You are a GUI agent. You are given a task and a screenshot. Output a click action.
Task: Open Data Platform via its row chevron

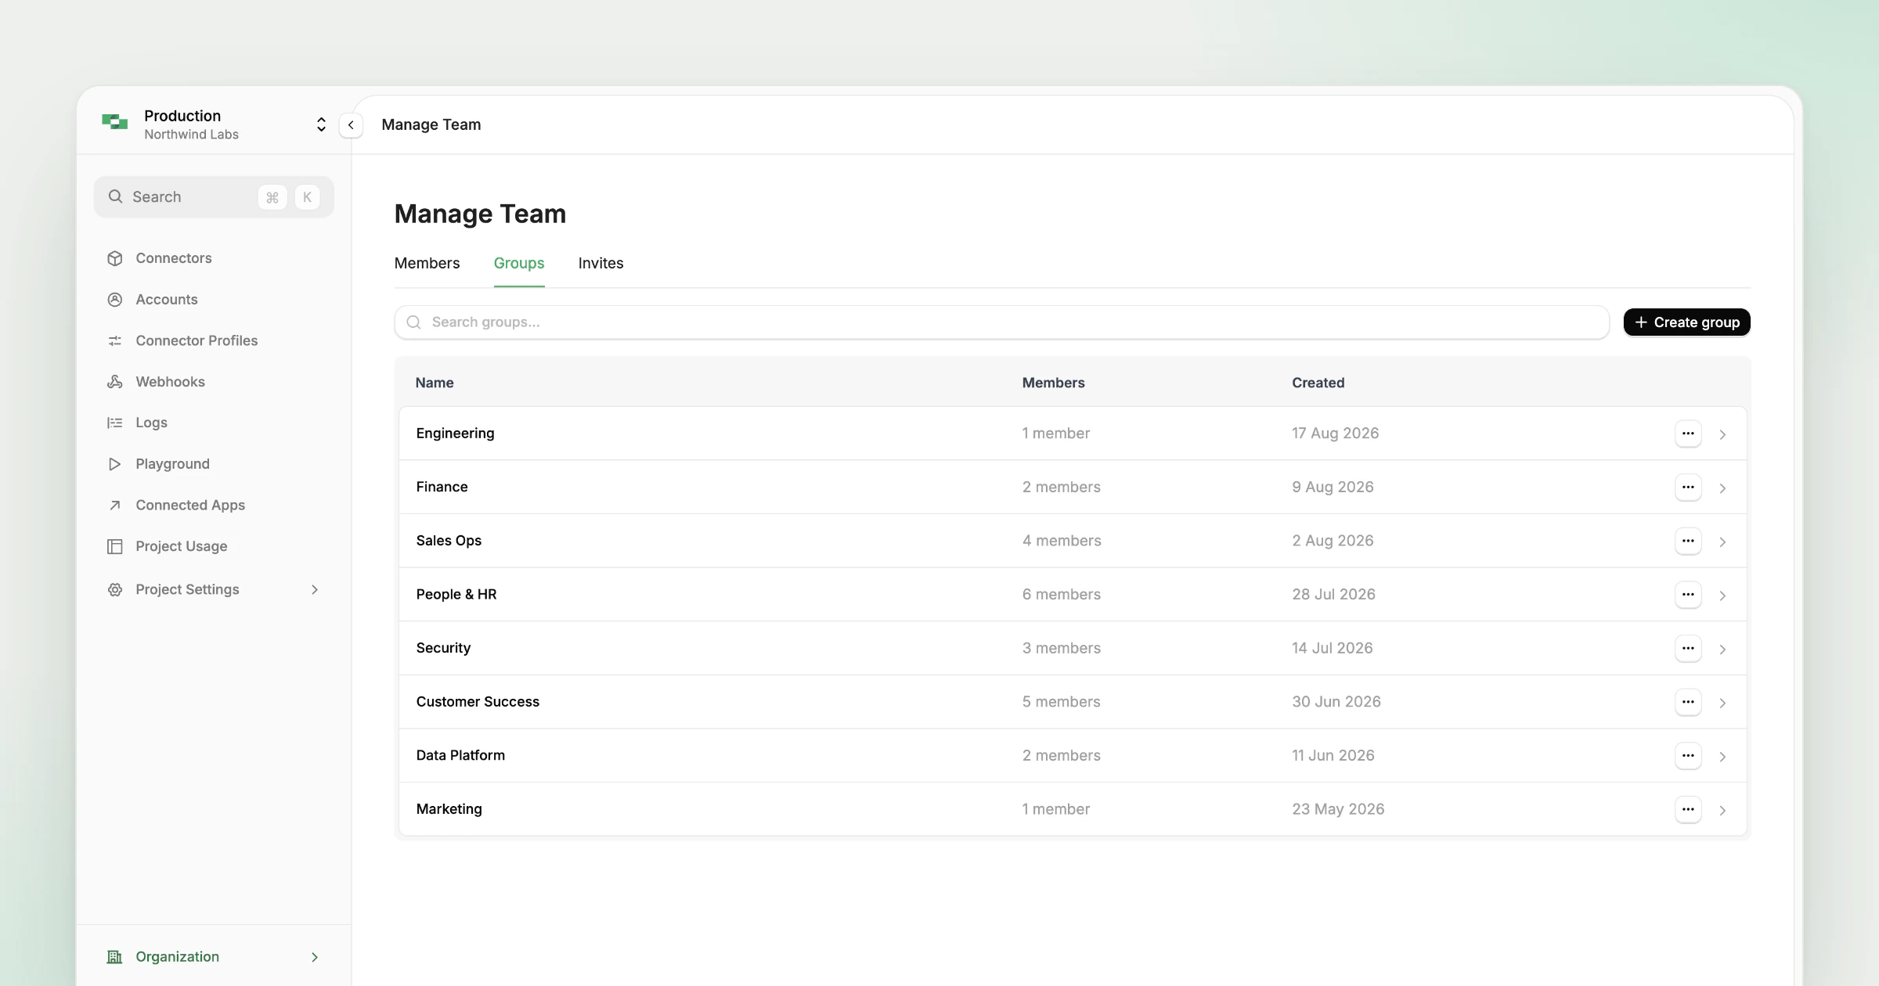click(1722, 757)
